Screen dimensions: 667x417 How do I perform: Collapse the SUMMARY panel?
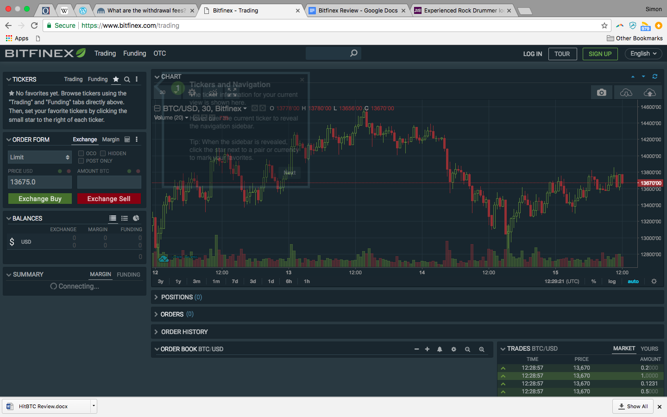click(x=9, y=275)
